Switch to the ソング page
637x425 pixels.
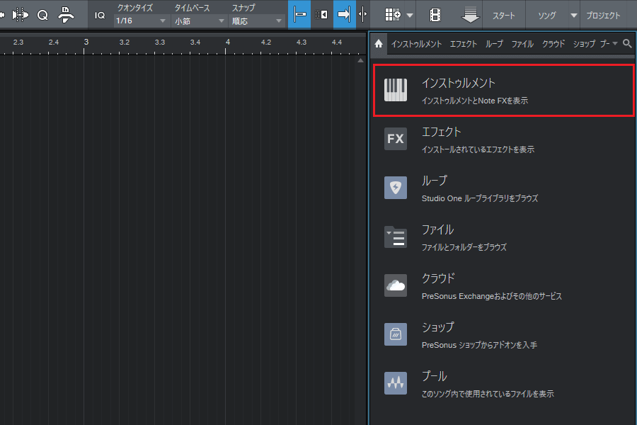(x=547, y=16)
